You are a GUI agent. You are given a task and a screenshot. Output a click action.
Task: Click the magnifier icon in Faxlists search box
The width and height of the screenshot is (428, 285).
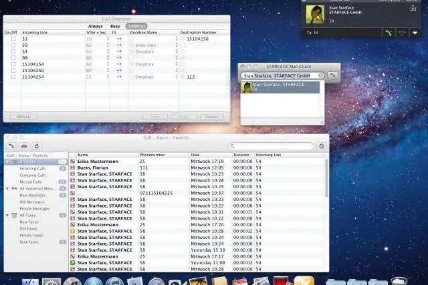(232, 146)
